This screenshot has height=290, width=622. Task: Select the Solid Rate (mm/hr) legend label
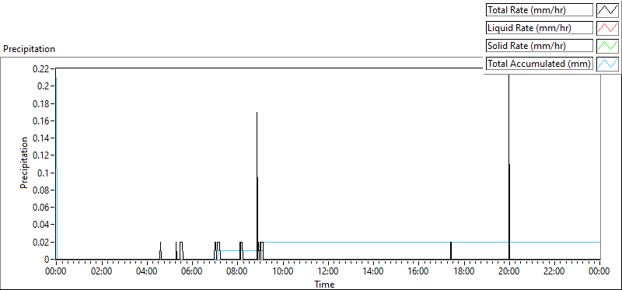[x=540, y=46]
